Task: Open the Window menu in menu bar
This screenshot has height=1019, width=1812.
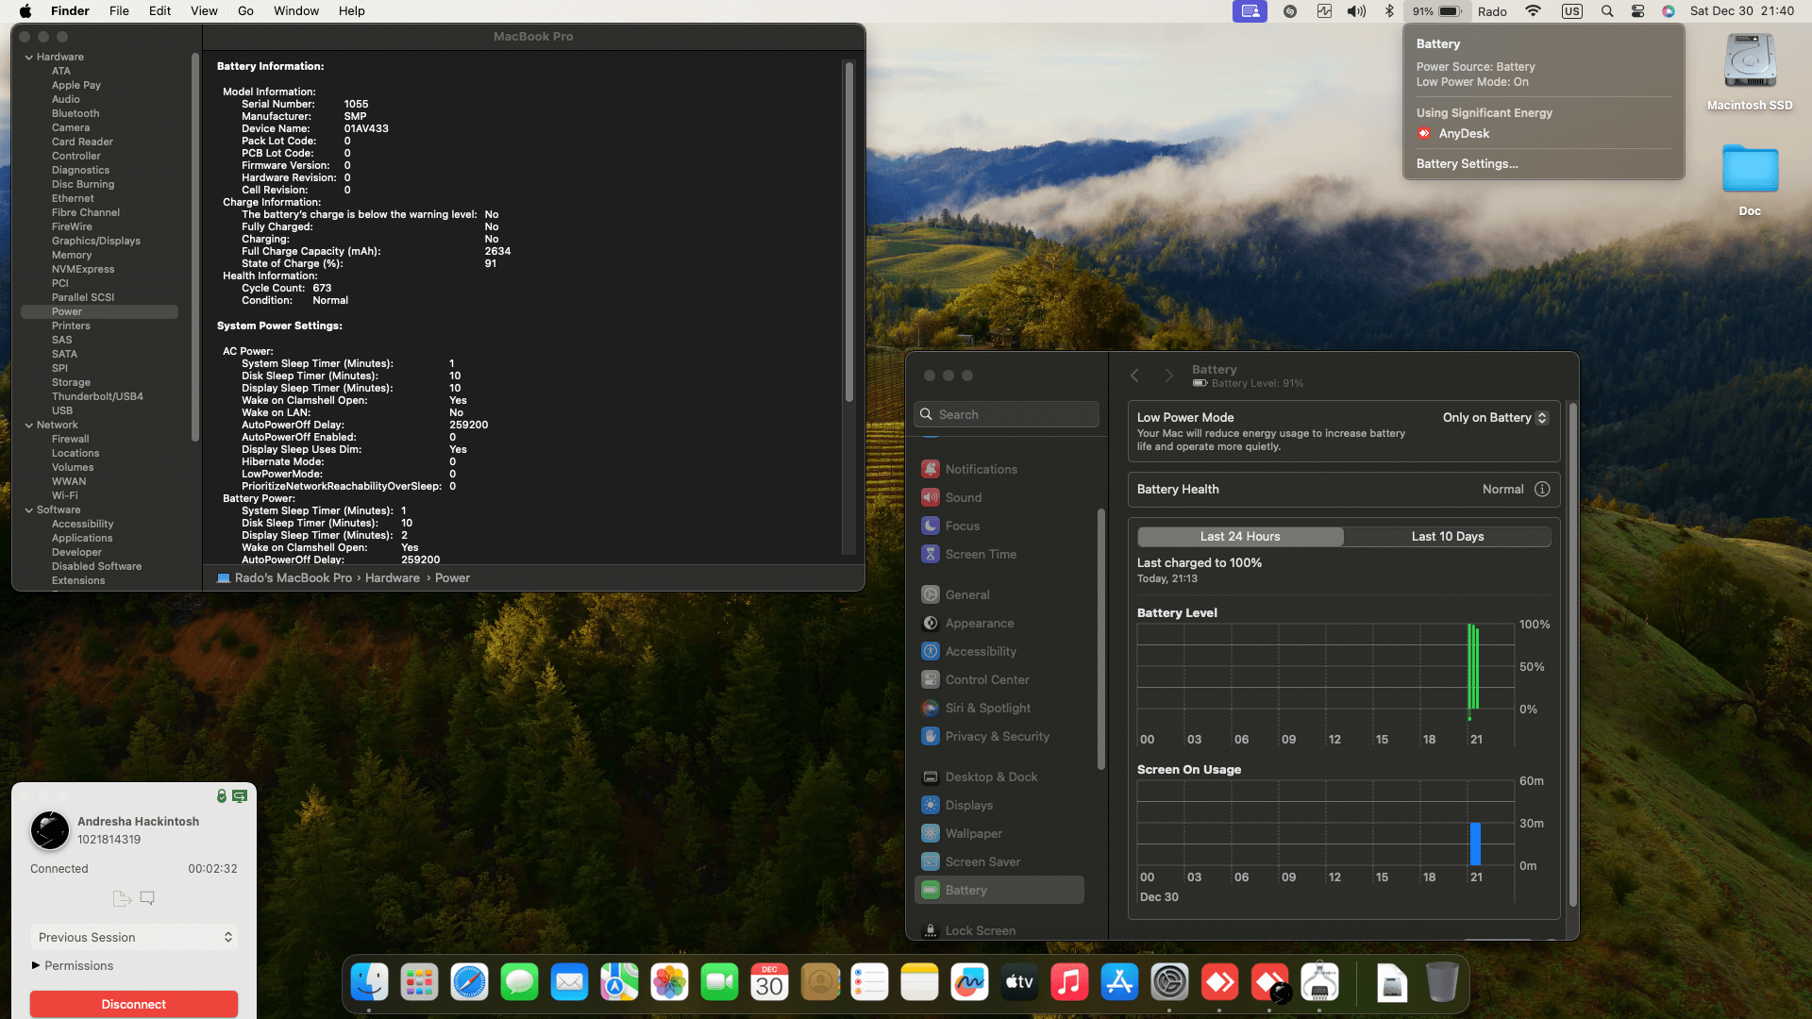Action: point(295,11)
